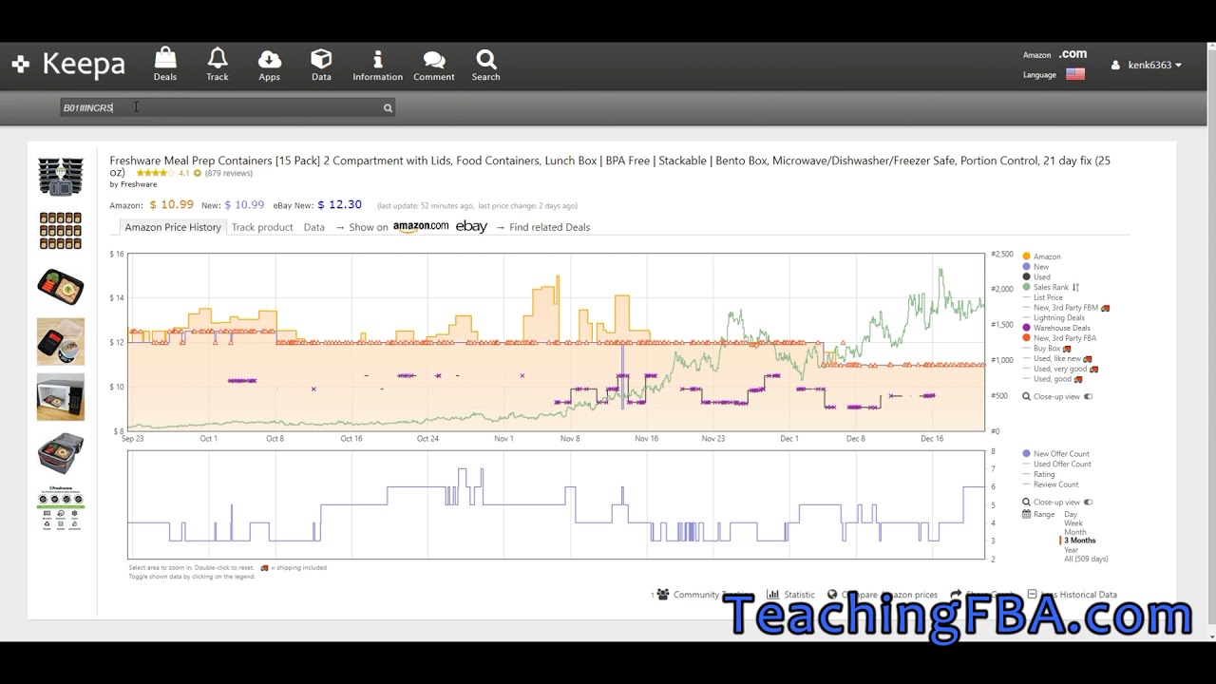Switch to the Track product tab

[x=262, y=227]
